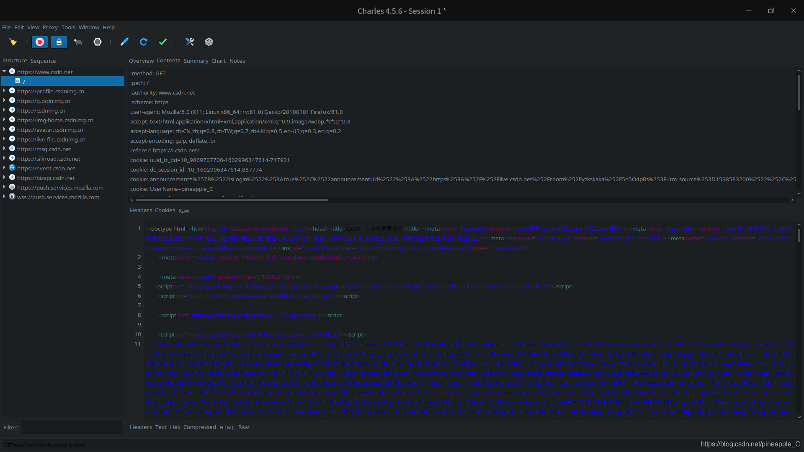The height and width of the screenshot is (452, 804).
Task: Select the Compressed response view tab
Action: click(x=199, y=427)
